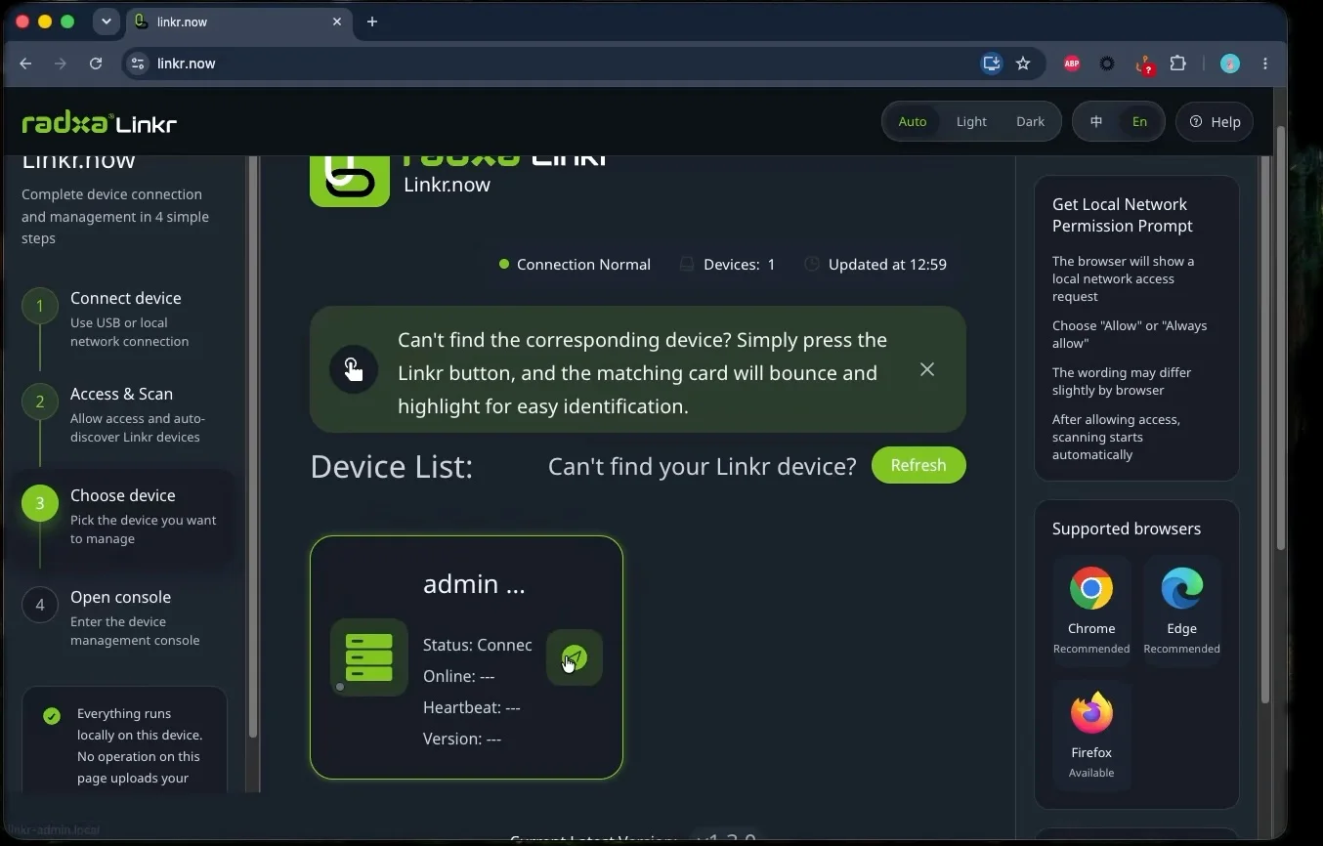Click the Firefox browser icon
This screenshot has width=1323, height=846.
pyautogui.click(x=1091, y=713)
